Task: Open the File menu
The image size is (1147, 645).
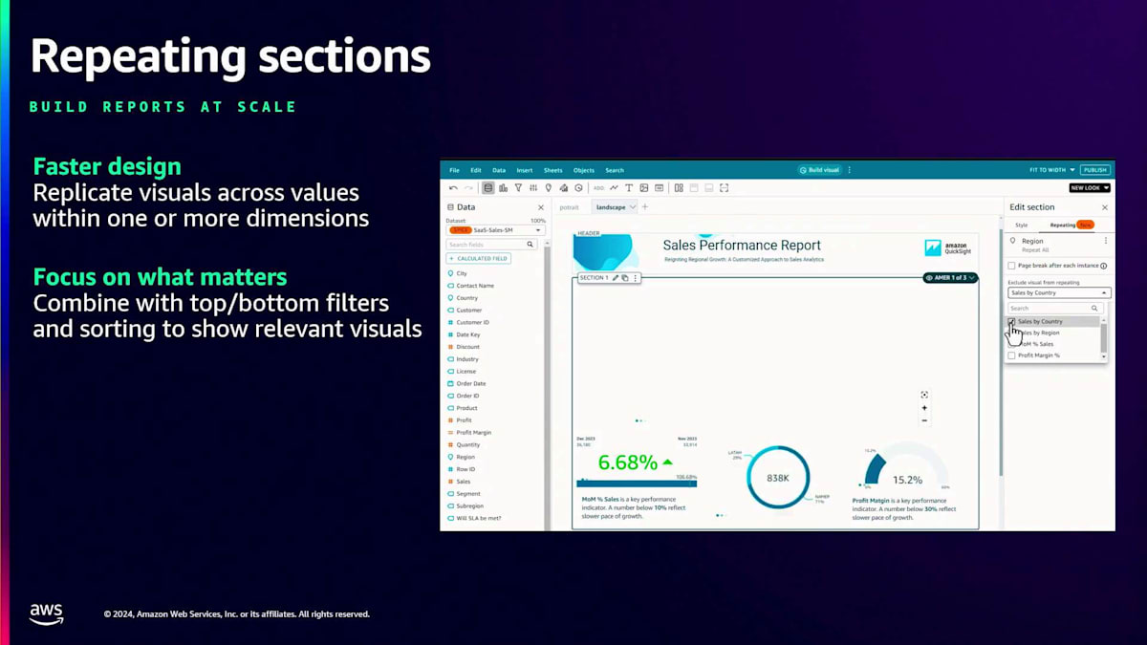Action: tap(454, 170)
